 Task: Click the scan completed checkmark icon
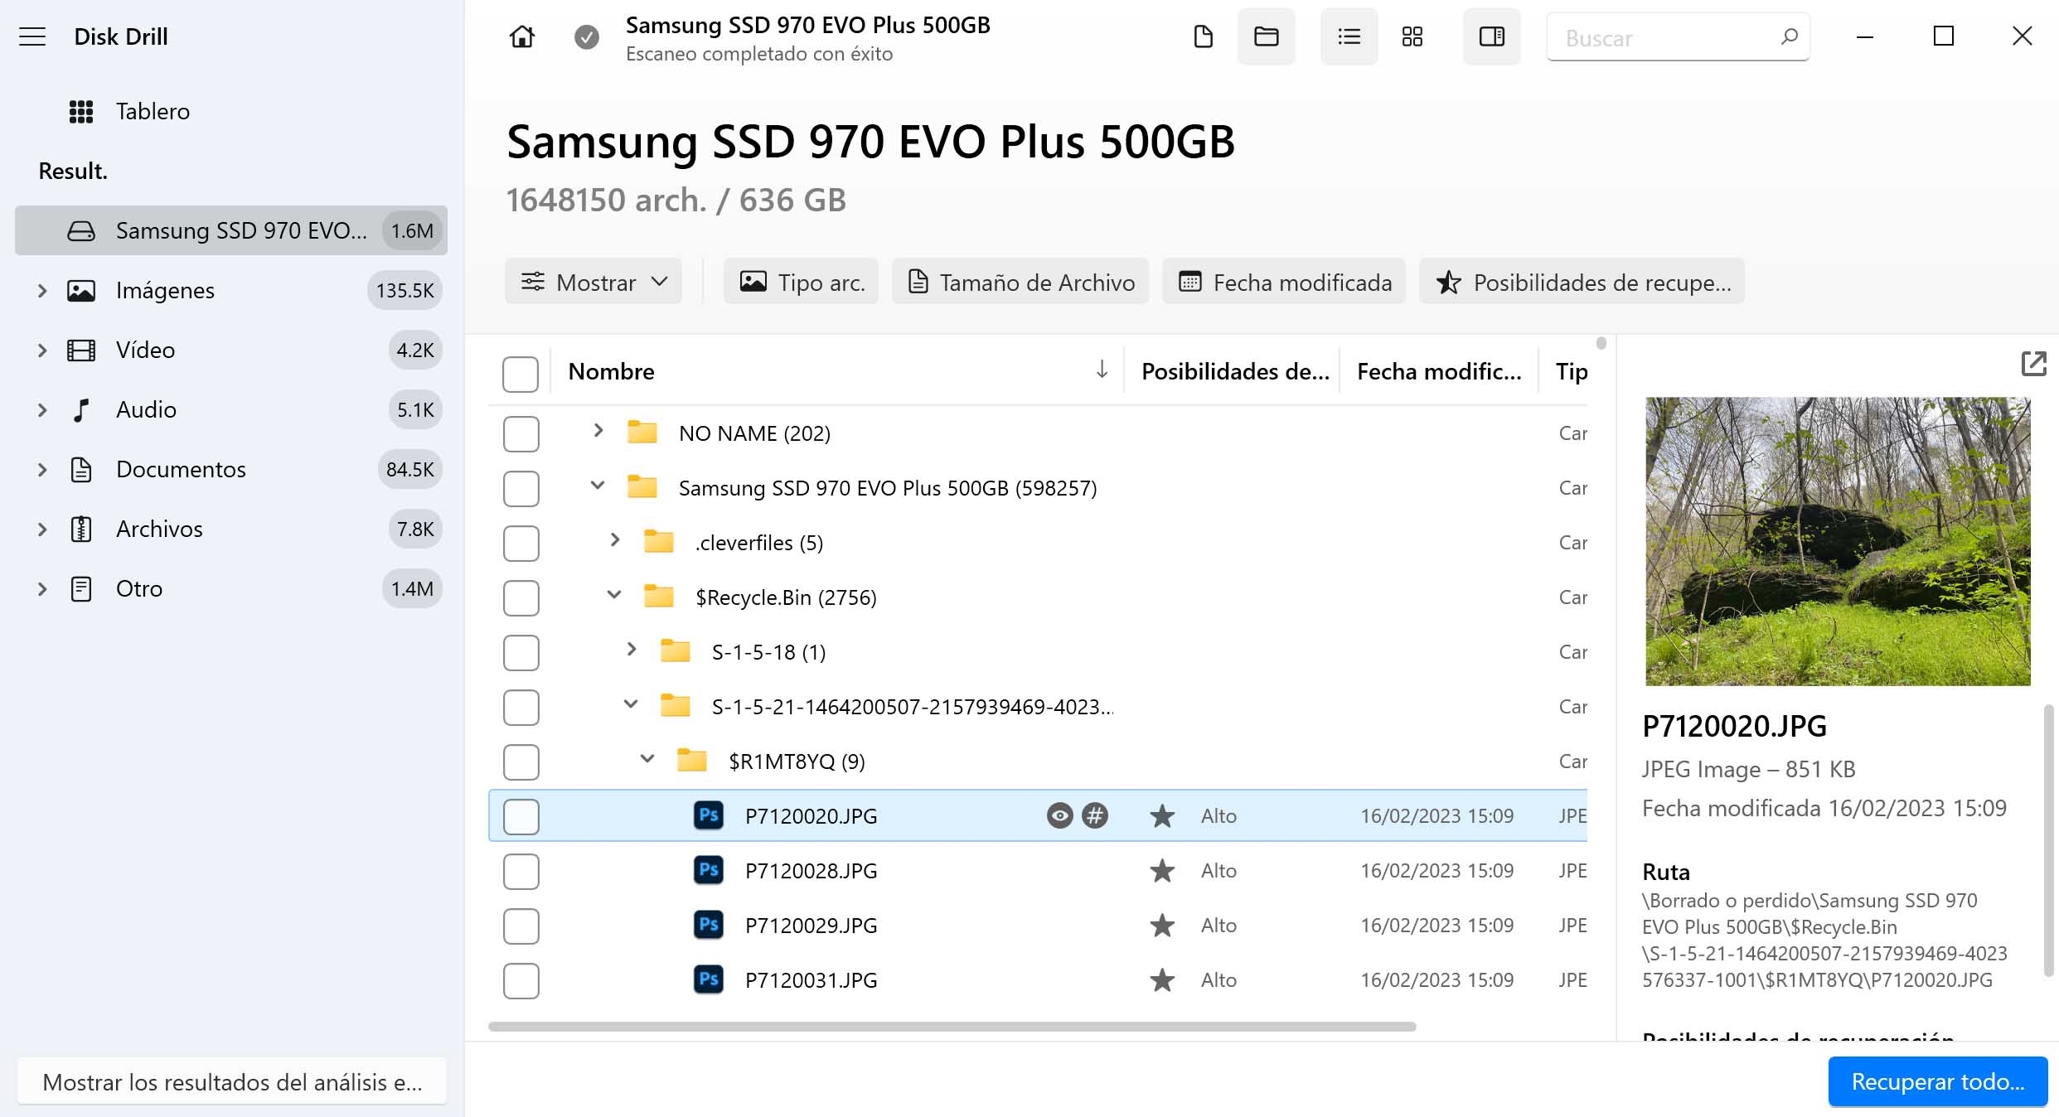click(587, 36)
